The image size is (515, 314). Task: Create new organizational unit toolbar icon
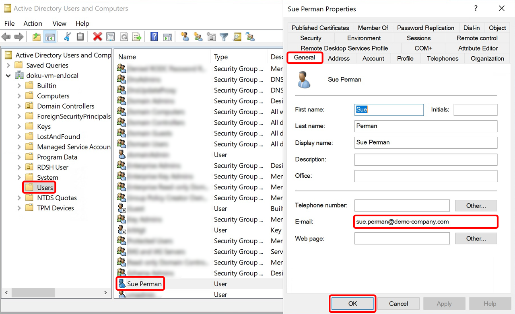tap(211, 37)
